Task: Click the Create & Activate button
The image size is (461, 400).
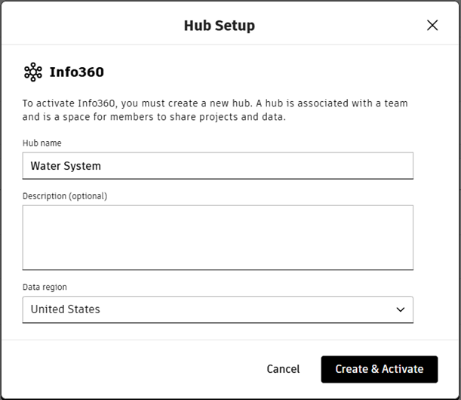Action: coord(379,369)
